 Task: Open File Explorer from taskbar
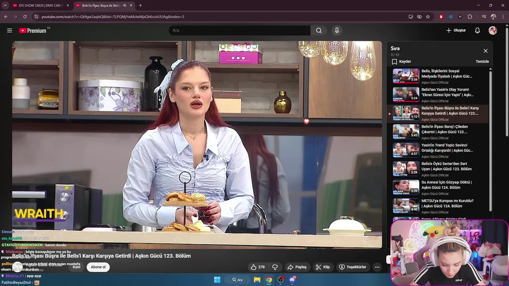click(x=257, y=280)
